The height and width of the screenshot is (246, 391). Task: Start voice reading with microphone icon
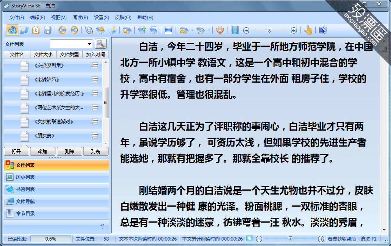220,30
